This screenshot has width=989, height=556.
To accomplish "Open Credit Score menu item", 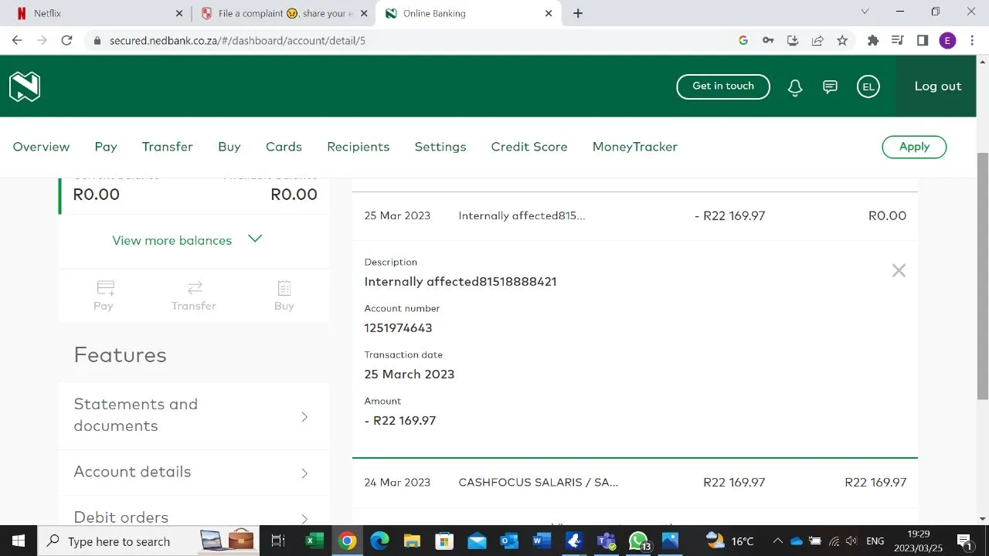I will pyautogui.click(x=528, y=147).
